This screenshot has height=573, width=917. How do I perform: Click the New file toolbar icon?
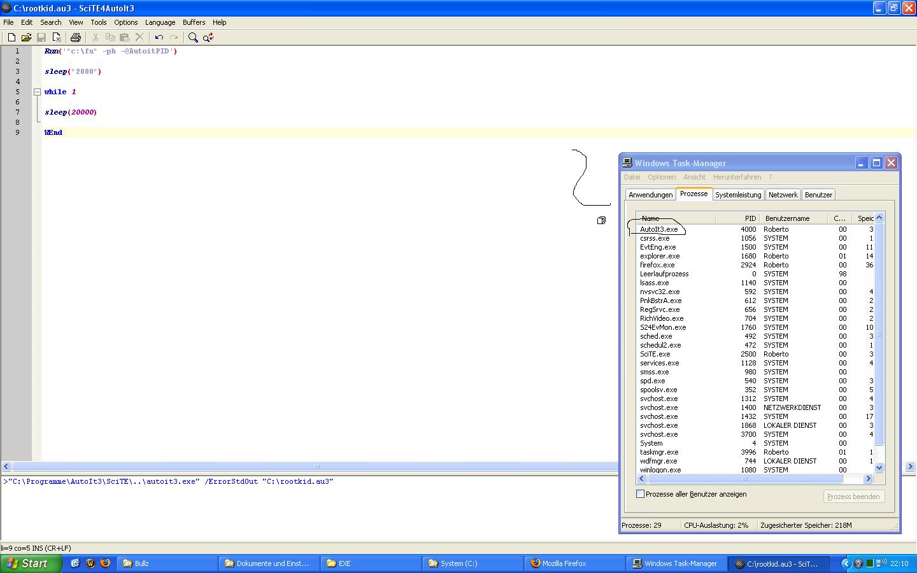11,38
